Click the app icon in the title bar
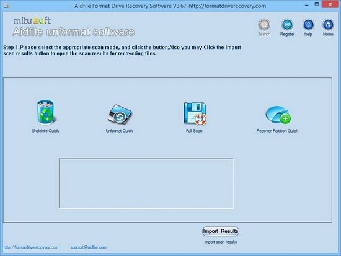341x256 pixels. click(7, 6)
